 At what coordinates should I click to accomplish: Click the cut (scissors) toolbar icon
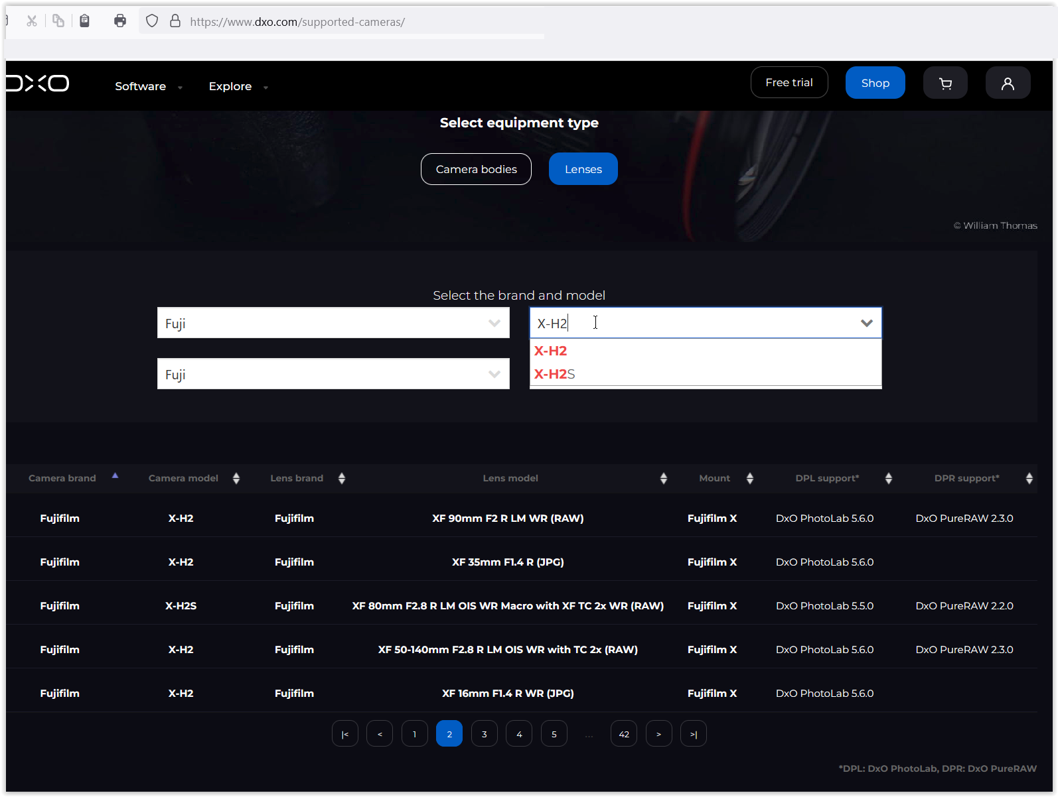click(31, 21)
